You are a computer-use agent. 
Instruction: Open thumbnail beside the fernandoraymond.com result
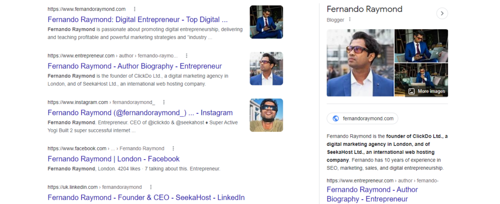click(266, 22)
